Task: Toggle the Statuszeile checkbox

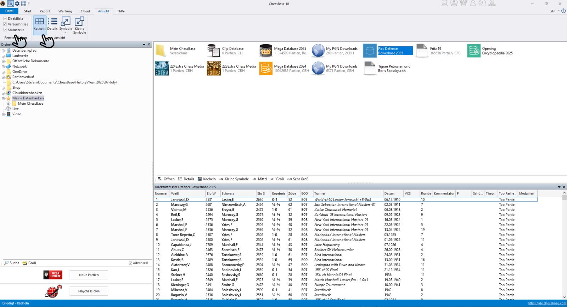Action: point(5,30)
